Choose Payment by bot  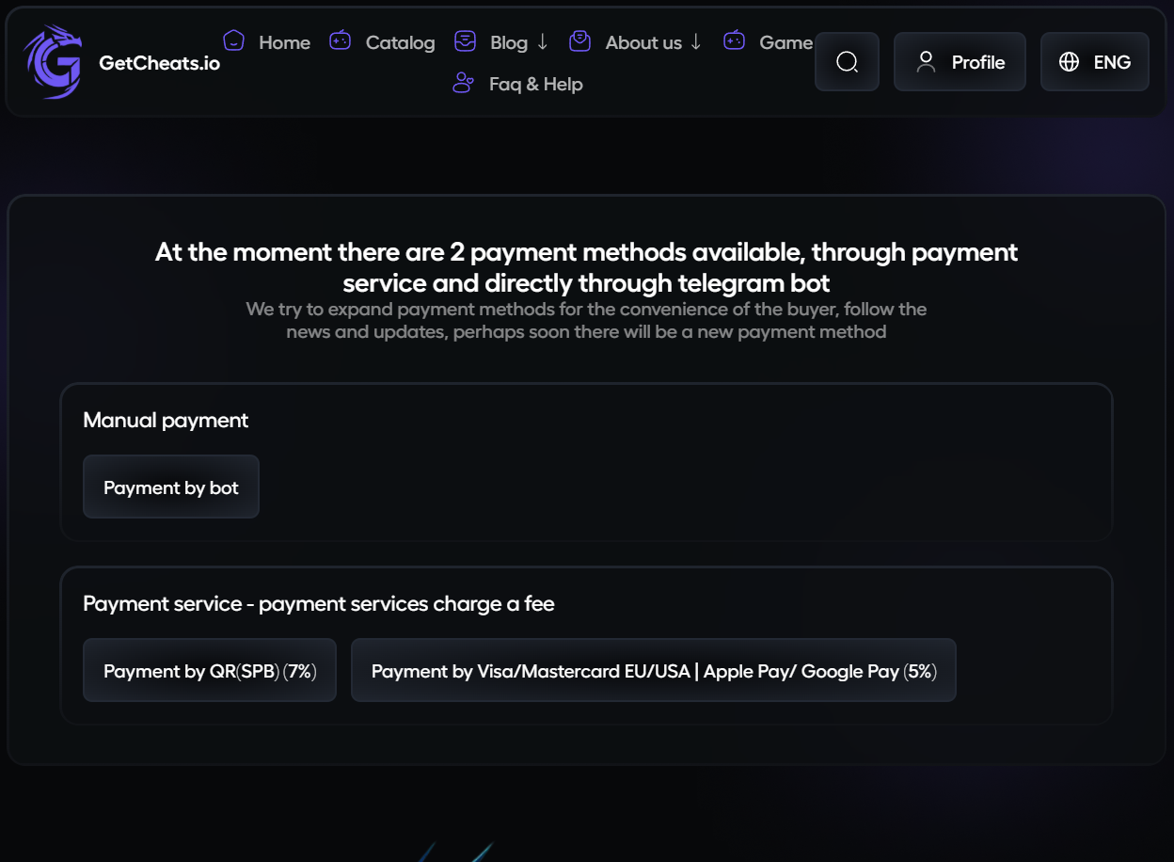(171, 487)
